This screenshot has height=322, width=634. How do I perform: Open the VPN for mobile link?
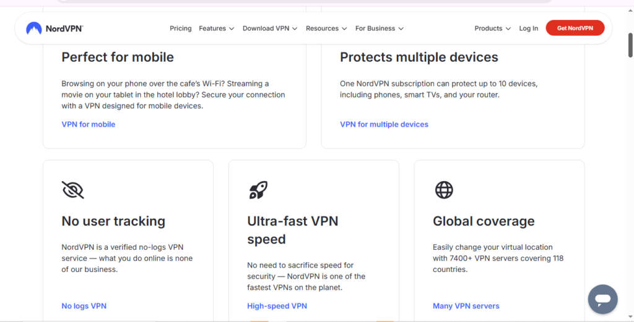coord(88,124)
